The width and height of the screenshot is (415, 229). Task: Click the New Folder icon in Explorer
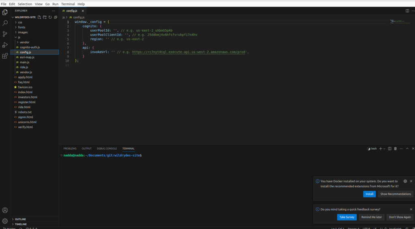click(x=45, y=17)
